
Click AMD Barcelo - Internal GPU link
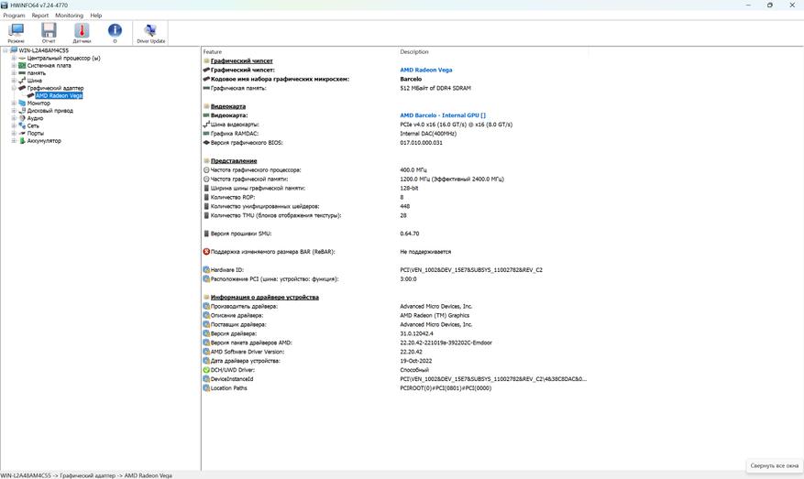443,115
